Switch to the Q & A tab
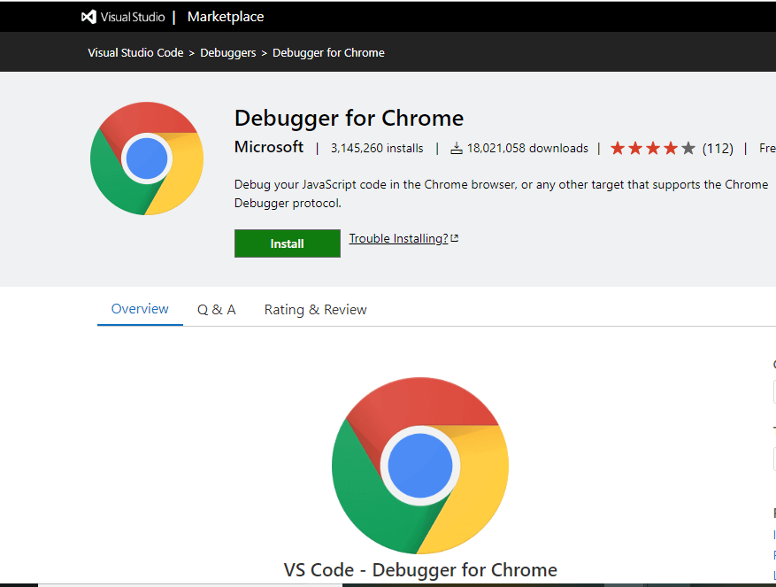776x587 pixels. (216, 310)
